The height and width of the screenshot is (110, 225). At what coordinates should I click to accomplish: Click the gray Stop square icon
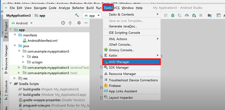pos(201,15)
